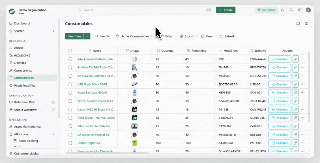Open the comments icon near page title
The image size is (320, 163).
tap(298, 24)
